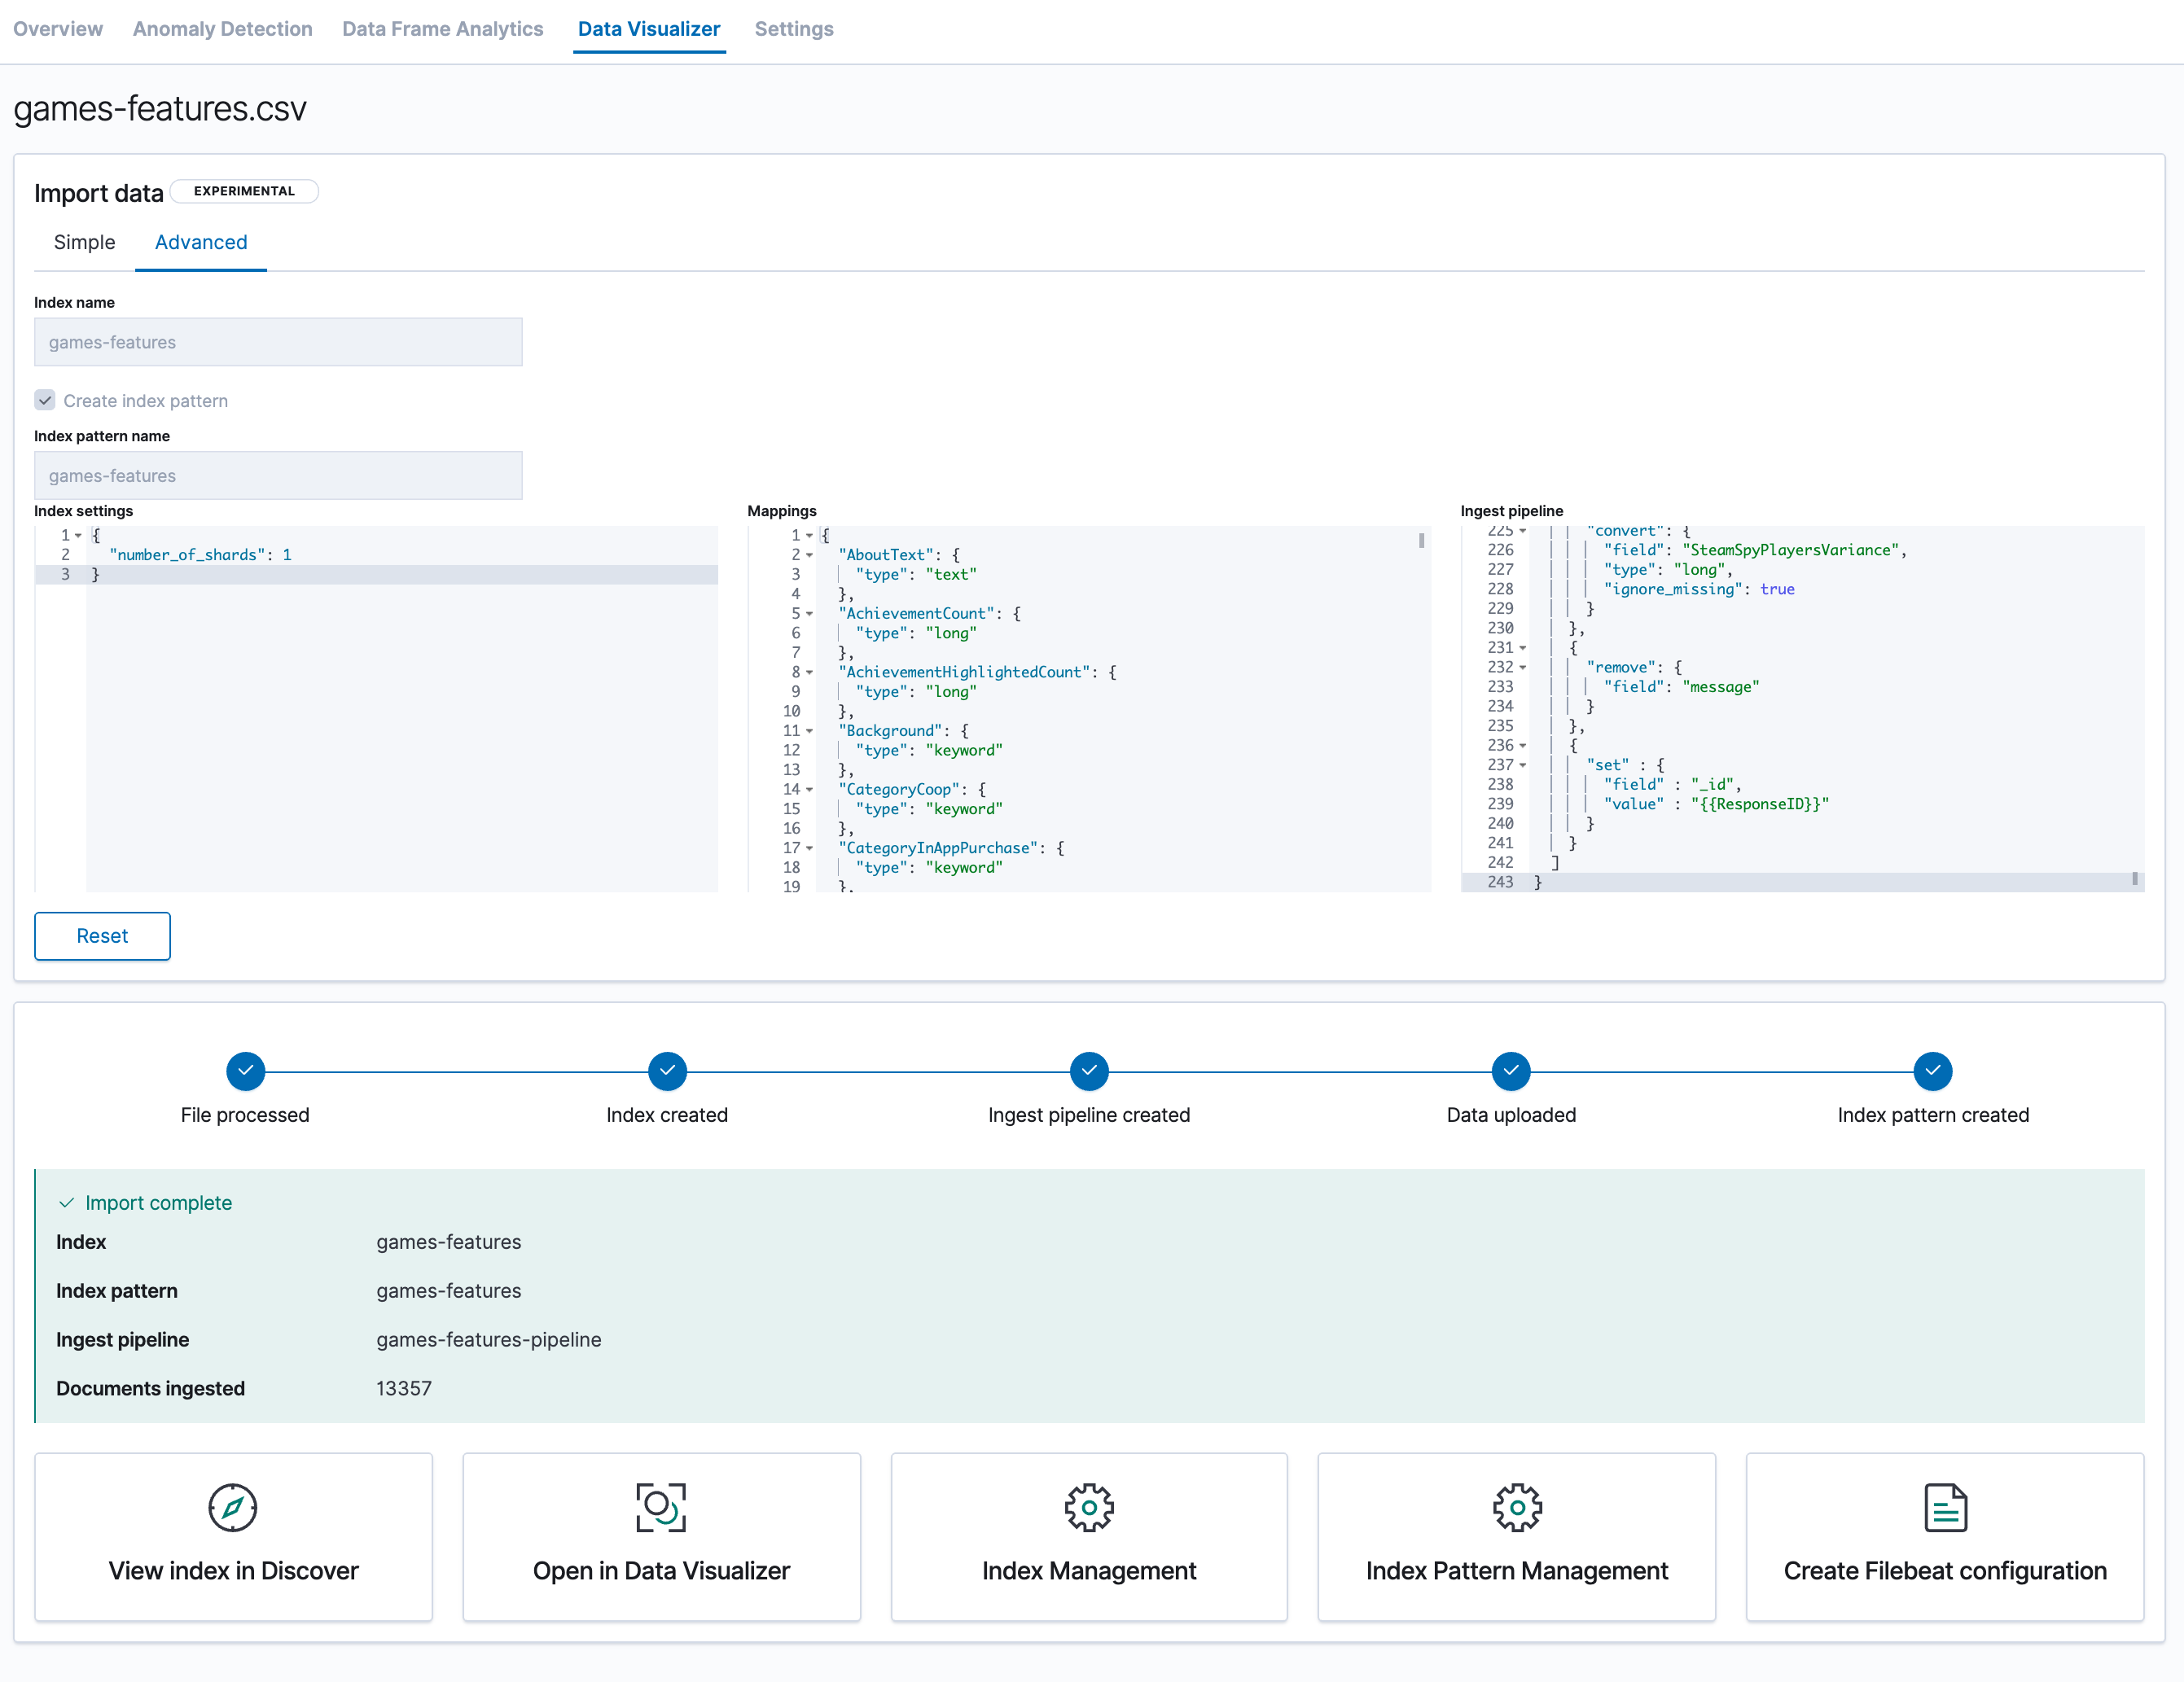Click the Index pattern name input field

click(278, 476)
